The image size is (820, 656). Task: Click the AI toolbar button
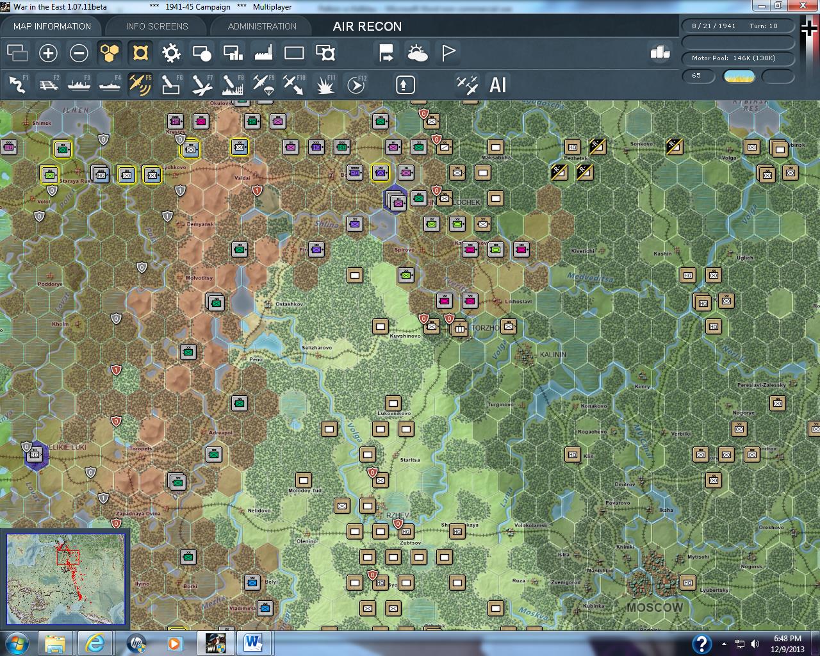click(x=498, y=85)
